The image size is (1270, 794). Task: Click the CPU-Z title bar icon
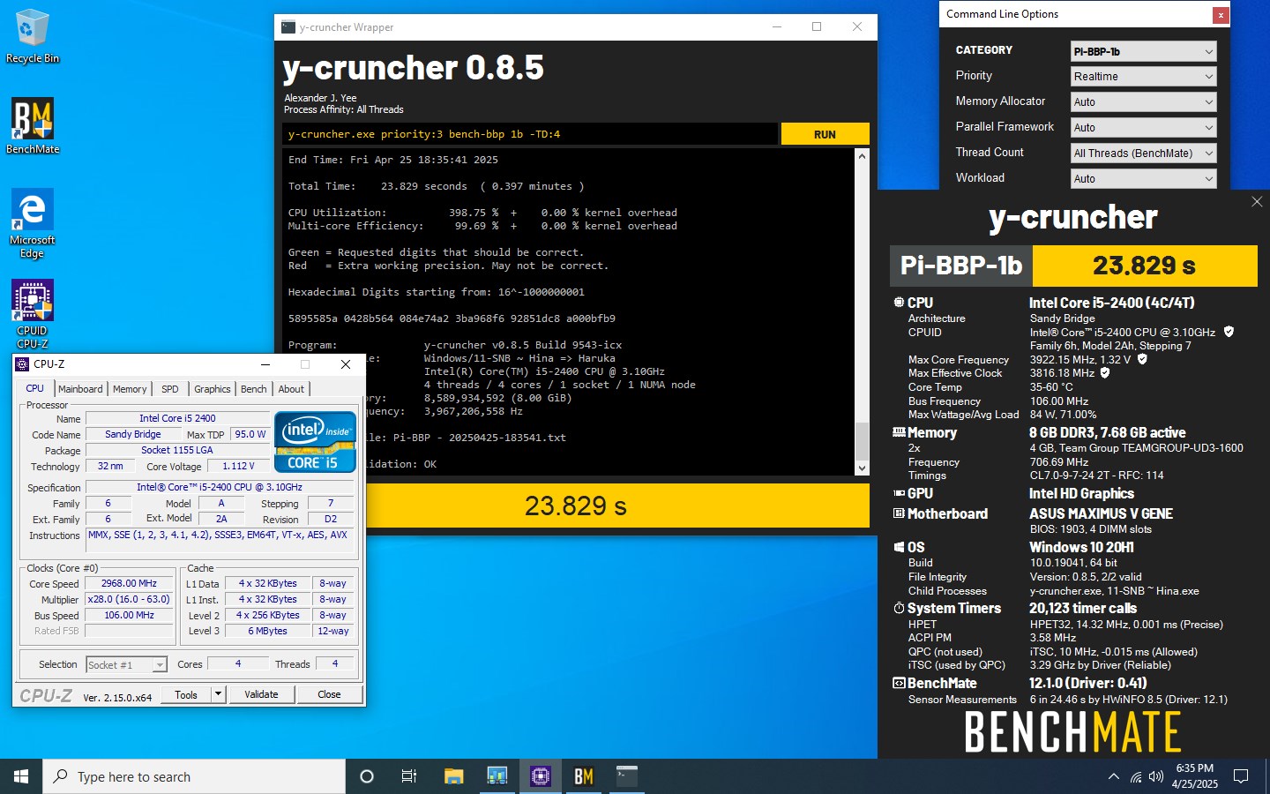point(23,363)
